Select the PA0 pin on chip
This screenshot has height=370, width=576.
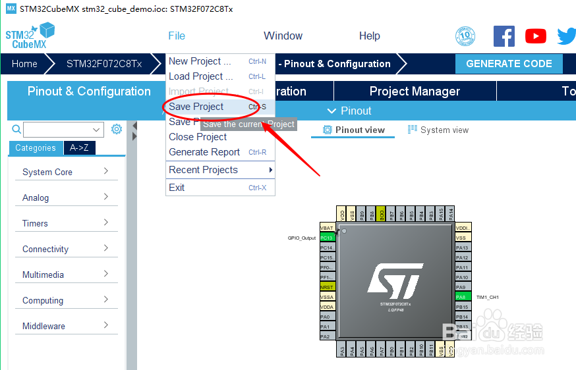pyautogui.click(x=328, y=317)
